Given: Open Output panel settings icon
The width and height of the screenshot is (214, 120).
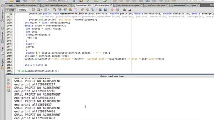Looking at the screenshot, I should click(x=9, y=90).
